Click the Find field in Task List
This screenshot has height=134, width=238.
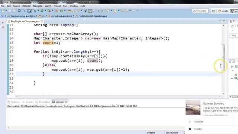(x=234, y=36)
